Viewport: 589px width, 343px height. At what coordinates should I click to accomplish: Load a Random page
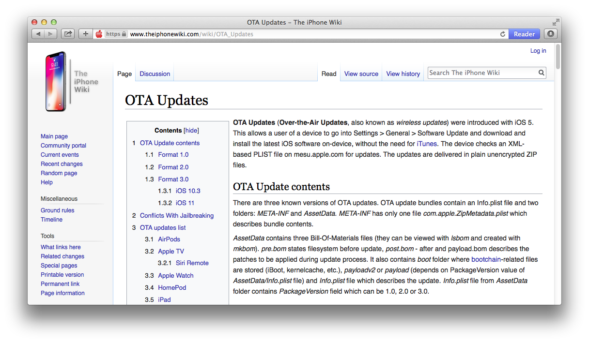pos(59,173)
